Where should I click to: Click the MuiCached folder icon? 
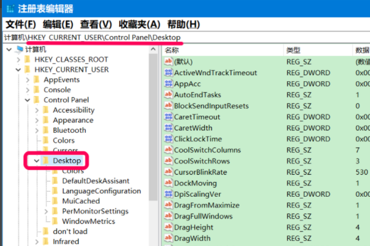[55, 201]
